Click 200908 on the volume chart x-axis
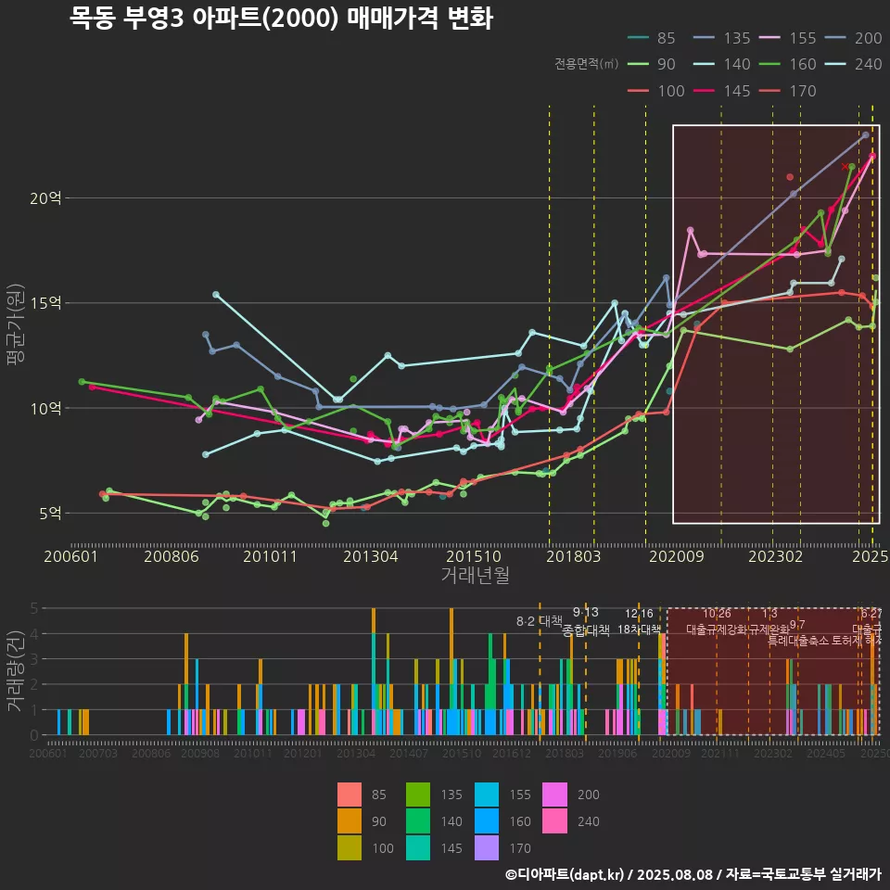890x890 pixels. pyautogui.click(x=200, y=753)
